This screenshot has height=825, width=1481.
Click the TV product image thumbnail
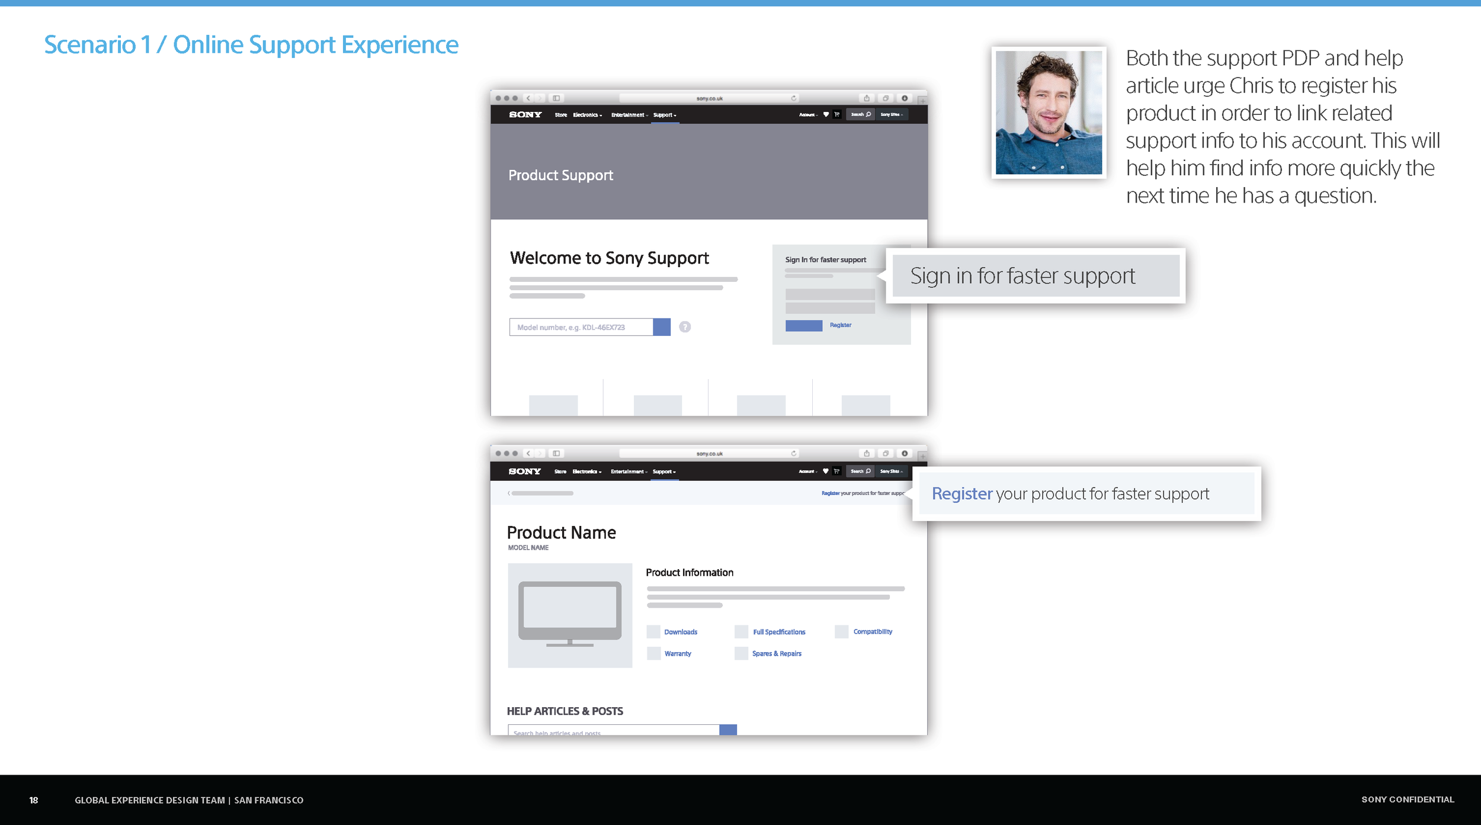(570, 615)
